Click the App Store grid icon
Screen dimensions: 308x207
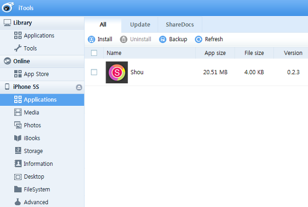point(18,74)
